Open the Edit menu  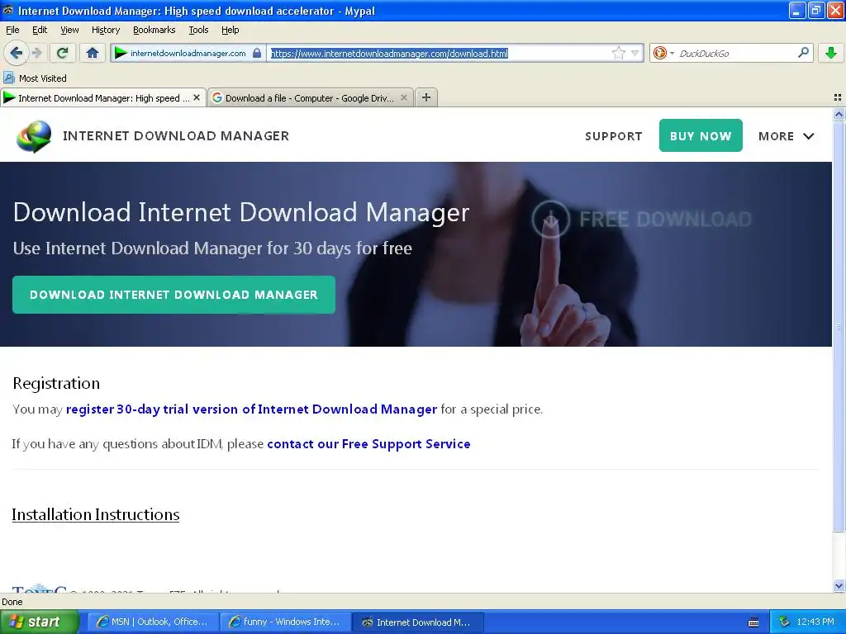click(40, 30)
